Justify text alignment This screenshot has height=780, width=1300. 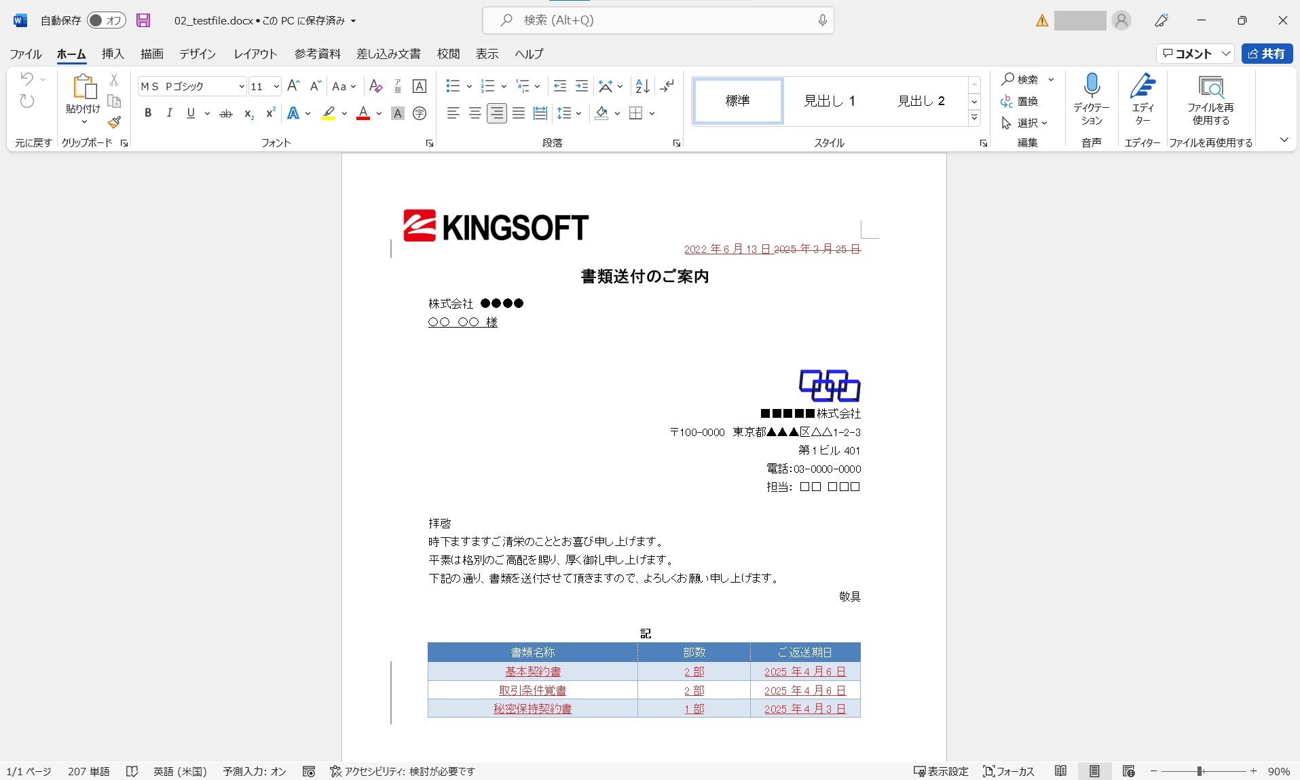[x=519, y=113]
